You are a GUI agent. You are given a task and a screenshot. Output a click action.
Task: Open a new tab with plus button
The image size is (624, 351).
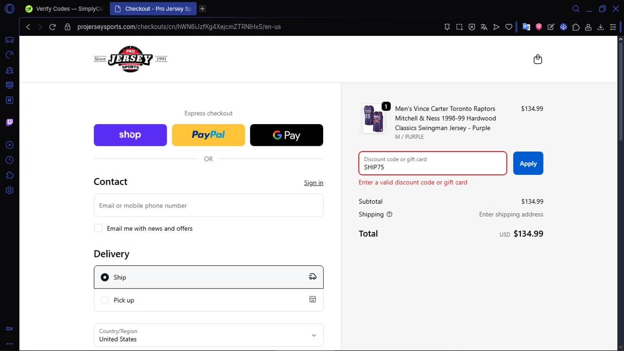pyautogui.click(x=202, y=9)
